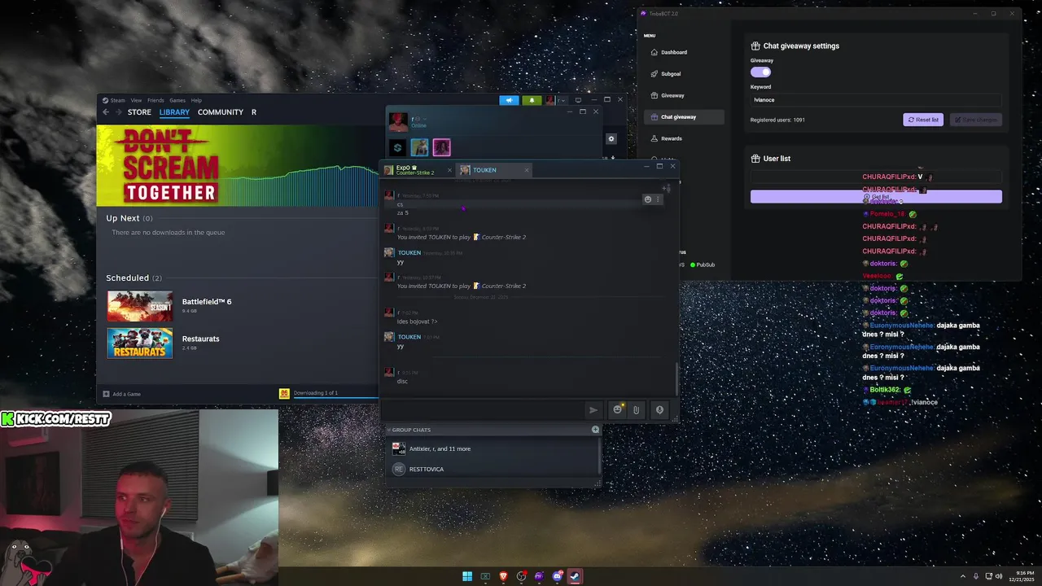Click the Steam chat message input box
Viewport: 1042px width, 586px height.
[484, 410]
